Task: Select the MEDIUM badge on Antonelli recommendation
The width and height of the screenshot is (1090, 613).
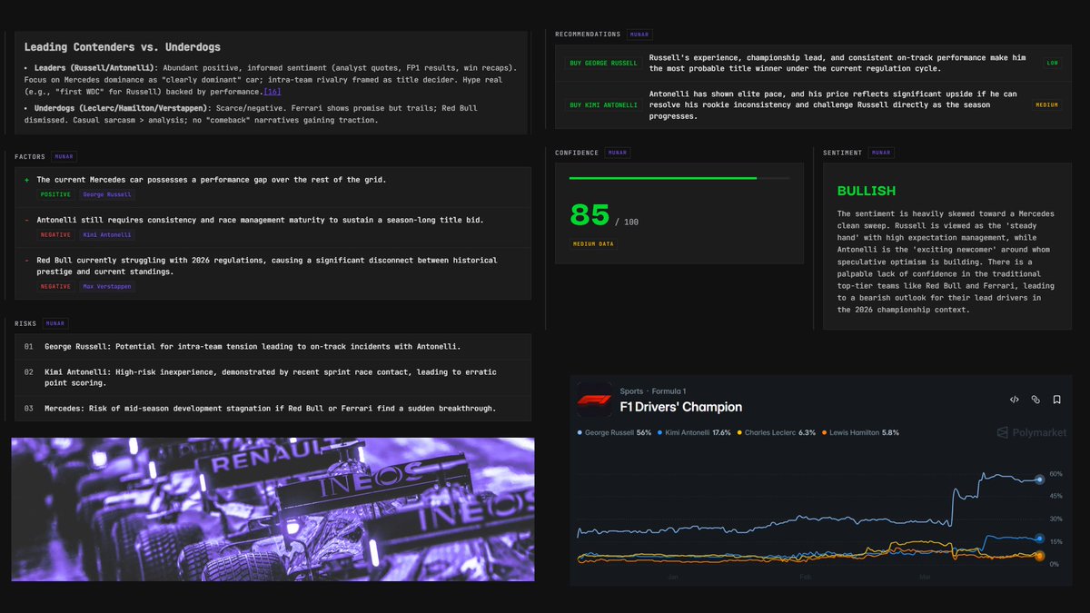Action: (x=1047, y=105)
